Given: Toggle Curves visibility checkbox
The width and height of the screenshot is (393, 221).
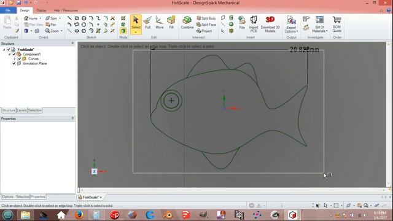Looking at the screenshot, I should [19, 59].
